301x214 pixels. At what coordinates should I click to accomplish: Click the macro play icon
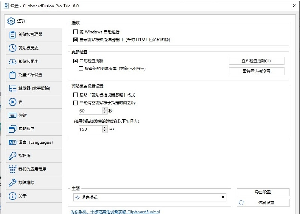(x=12, y=102)
